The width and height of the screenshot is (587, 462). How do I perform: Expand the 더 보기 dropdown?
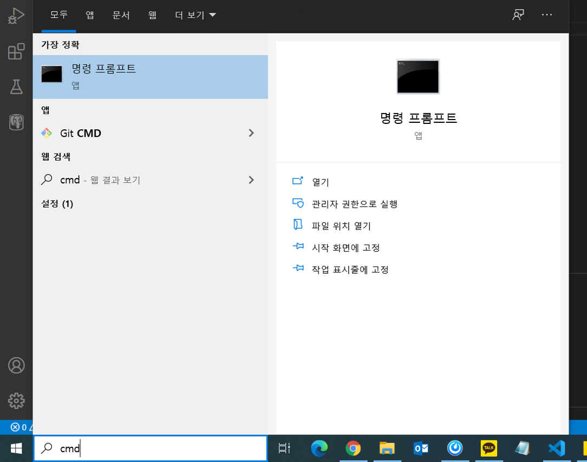(195, 15)
